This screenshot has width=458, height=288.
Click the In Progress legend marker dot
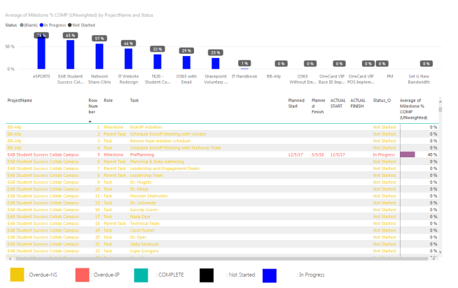(x=40, y=24)
